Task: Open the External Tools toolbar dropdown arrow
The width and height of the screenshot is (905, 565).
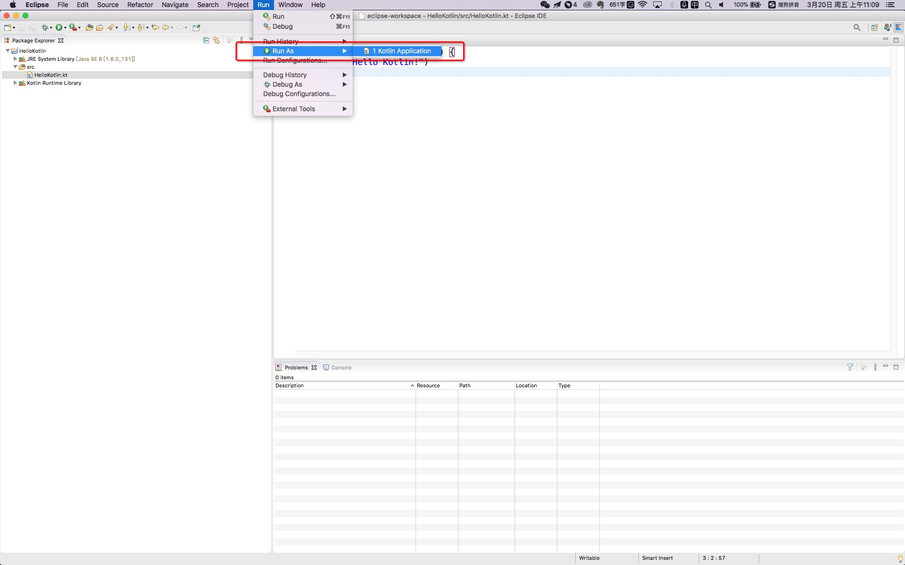Action: (79, 28)
